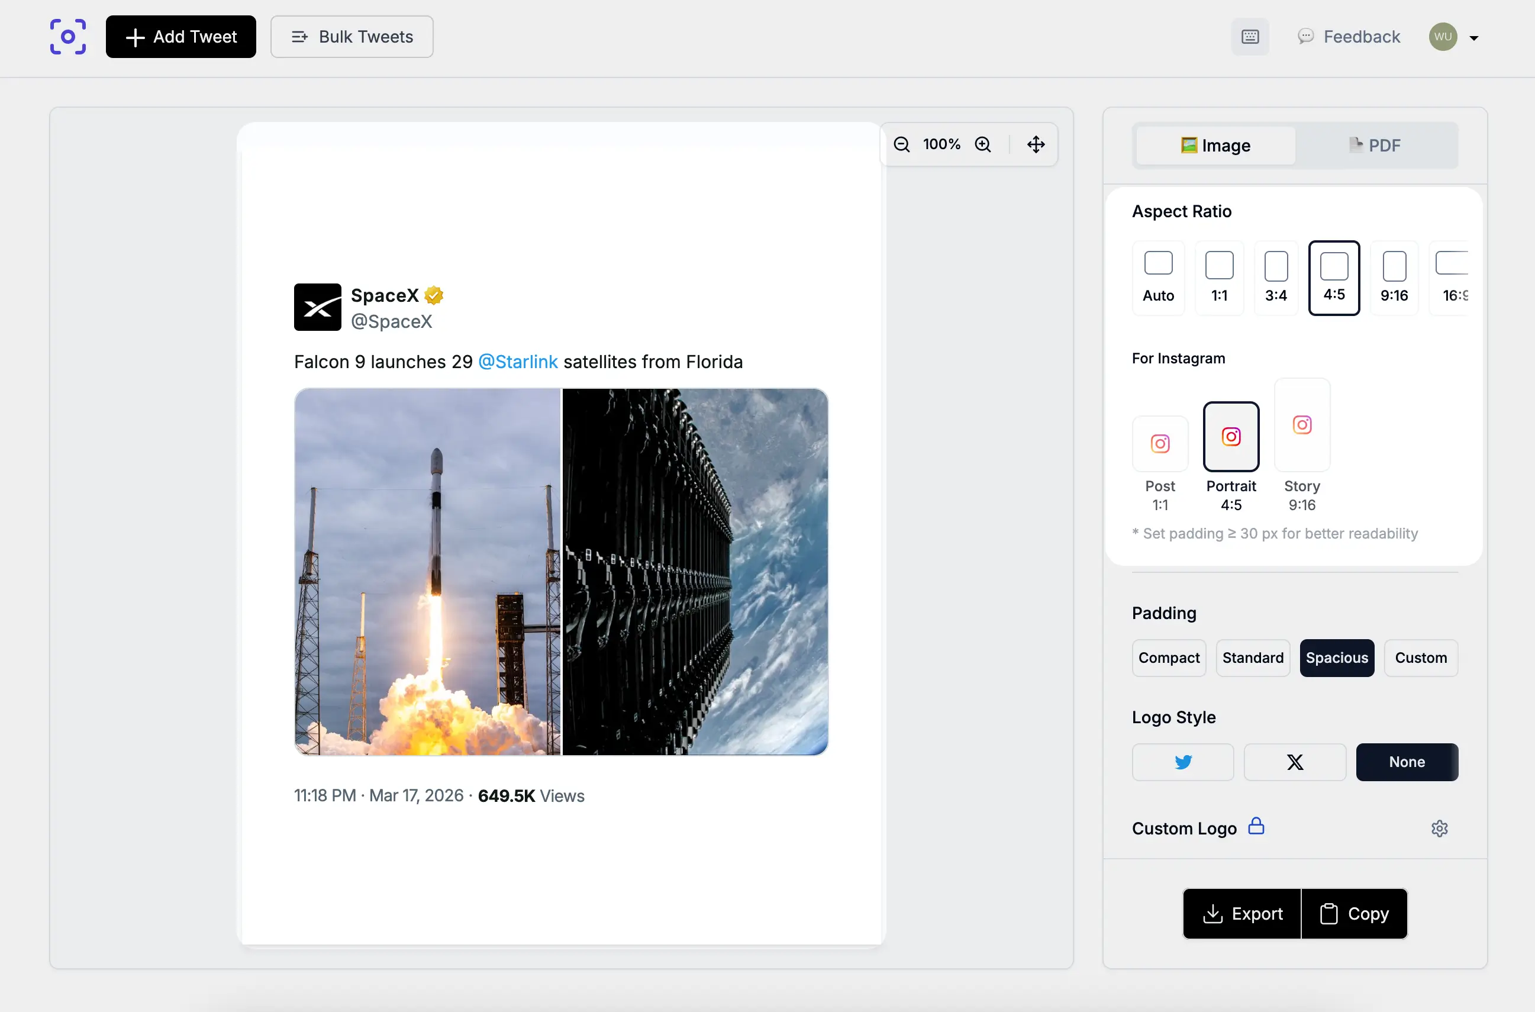The width and height of the screenshot is (1535, 1012).
Task: Click the @Starlink mention link
Action: pos(517,362)
